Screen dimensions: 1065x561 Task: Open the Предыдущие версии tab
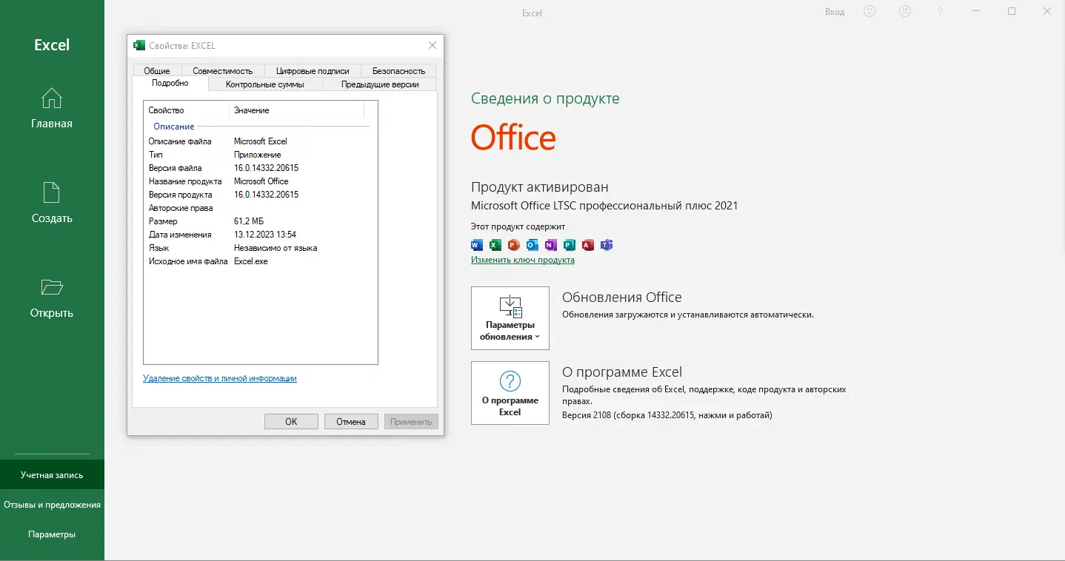pos(380,84)
